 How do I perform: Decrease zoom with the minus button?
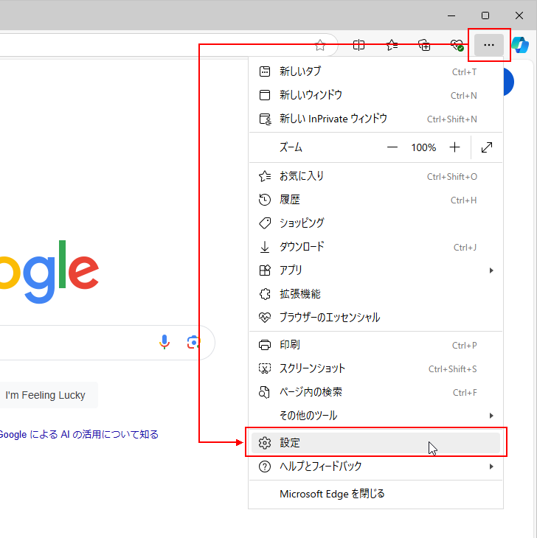[x=392, y=147]
